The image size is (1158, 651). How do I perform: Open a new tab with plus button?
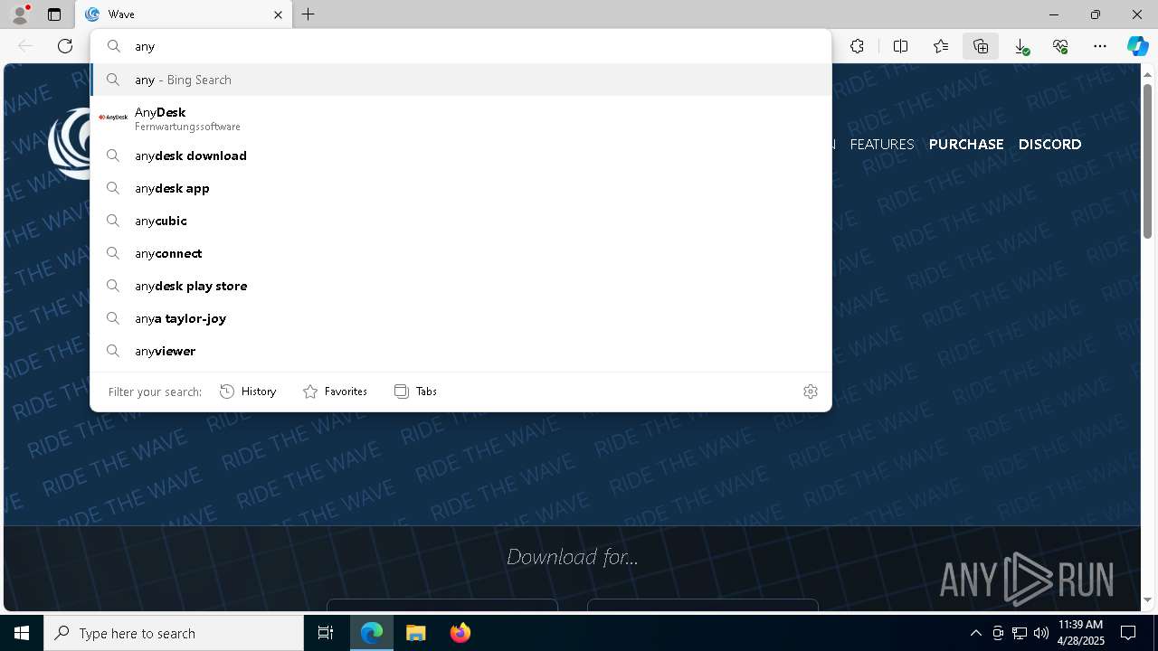pyautogui.click(x=308, y=14)
